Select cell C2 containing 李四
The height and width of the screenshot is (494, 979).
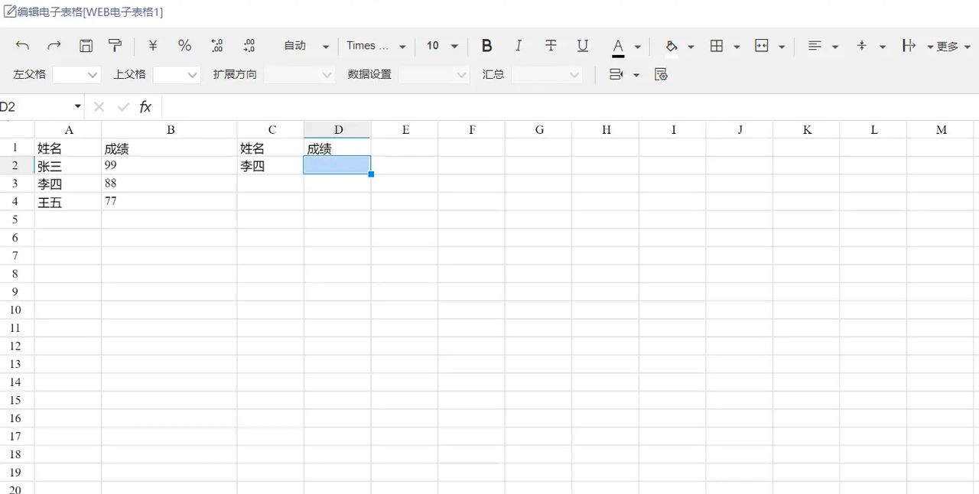271,165
